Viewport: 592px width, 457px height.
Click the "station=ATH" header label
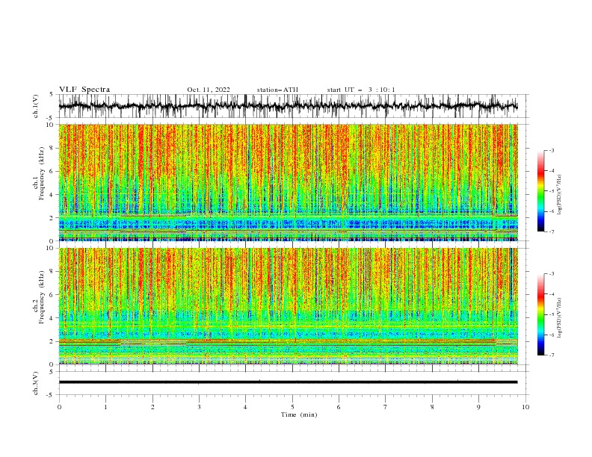(277, 90)
